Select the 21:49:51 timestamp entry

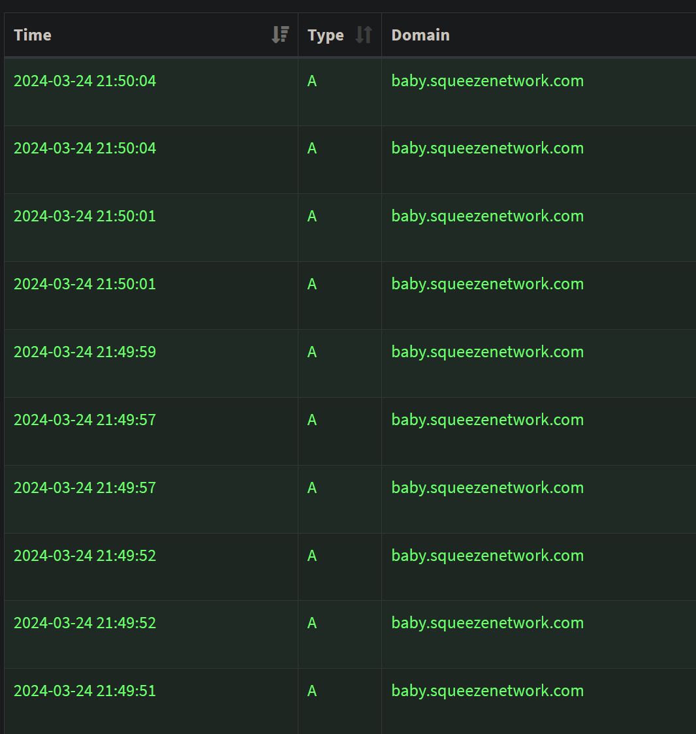coord(85,691)
